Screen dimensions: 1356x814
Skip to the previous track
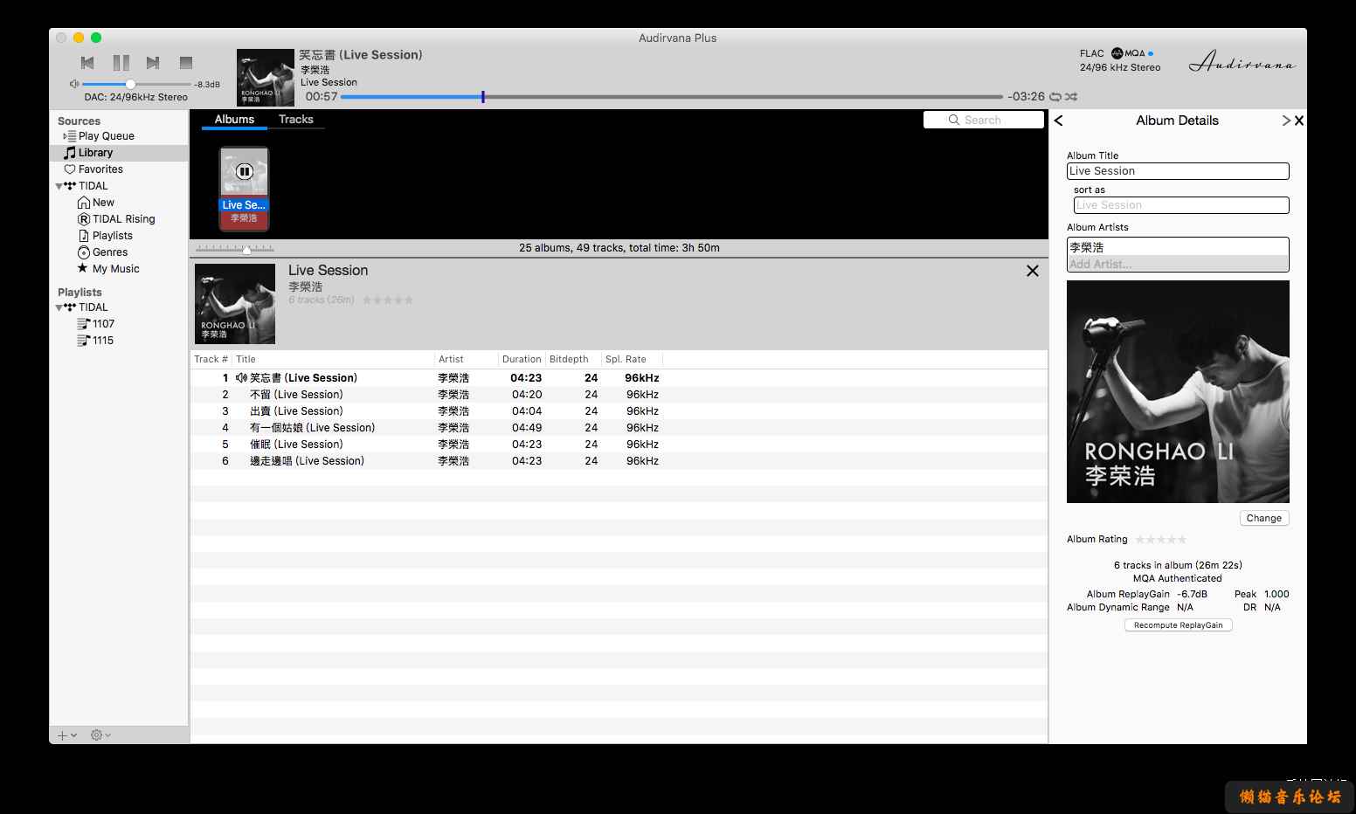[x=87, y=63]
